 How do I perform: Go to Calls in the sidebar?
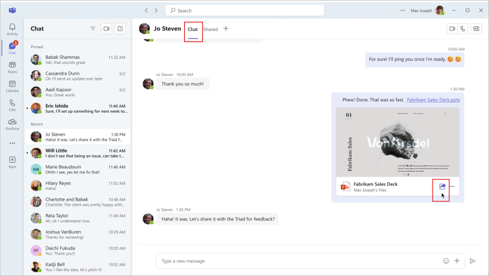click(12, 104)
